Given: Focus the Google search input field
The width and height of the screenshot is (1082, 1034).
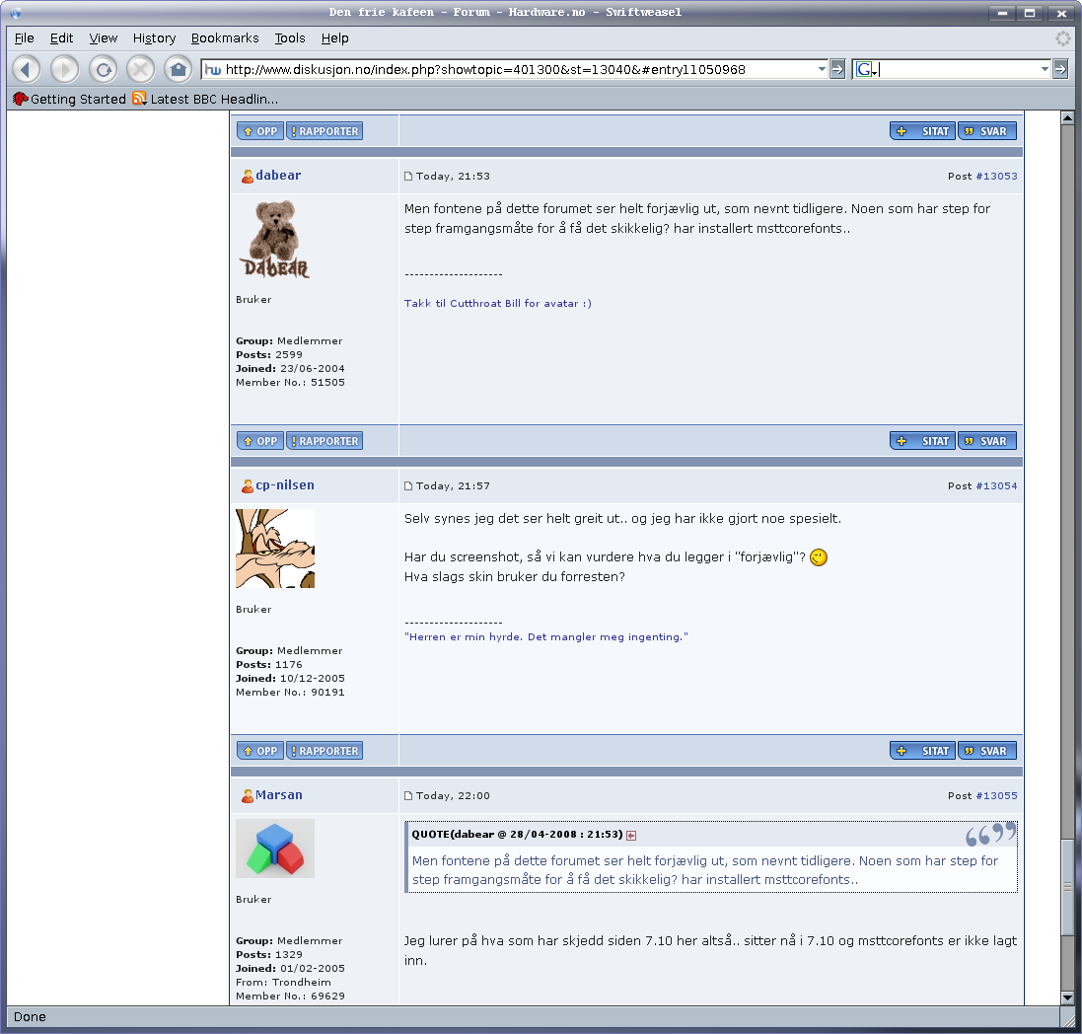Looking at the screenshot, I should point(959,69).
